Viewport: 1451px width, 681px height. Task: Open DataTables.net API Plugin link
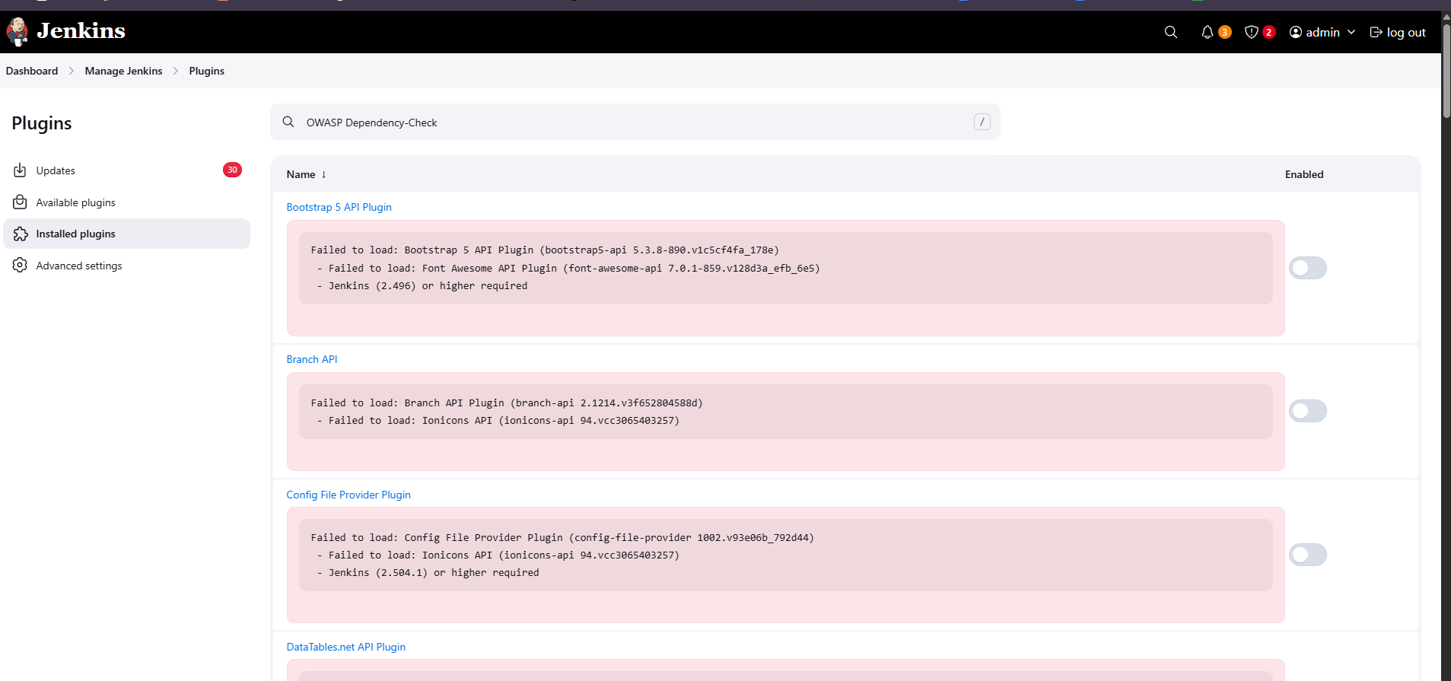click(346, 647)
